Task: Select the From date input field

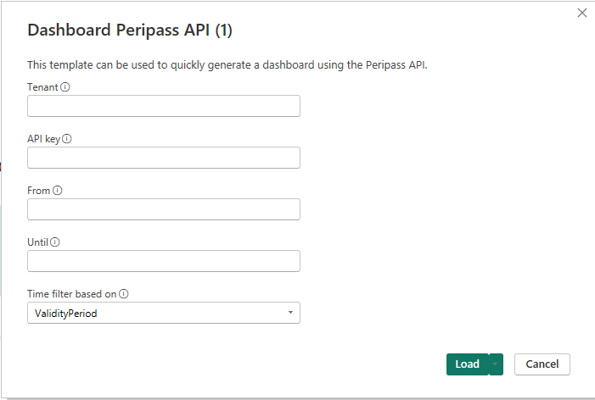Action: (164, 209)
